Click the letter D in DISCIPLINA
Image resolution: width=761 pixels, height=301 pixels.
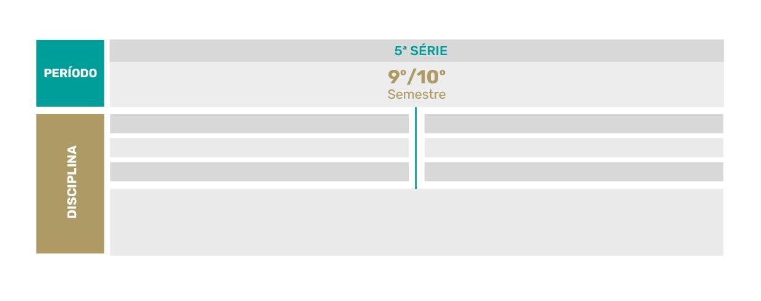(x=71, y=213)
